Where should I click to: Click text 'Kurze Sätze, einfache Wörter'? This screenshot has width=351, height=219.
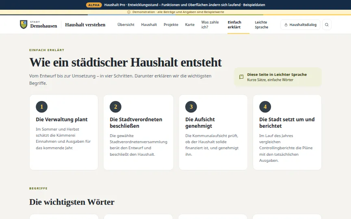(270, 80)
